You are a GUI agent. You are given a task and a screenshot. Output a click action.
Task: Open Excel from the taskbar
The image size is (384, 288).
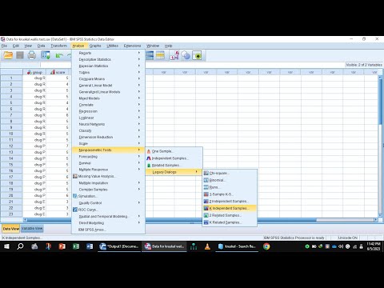[x=76, y=246]
